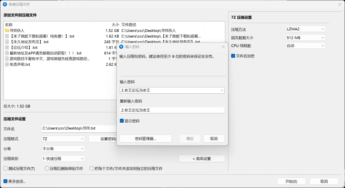The width and height of the screenshot is (345, 188).
Task: Select 【来了就能下载和观看！纯免费！】.txt row
Action: point(114,36)
